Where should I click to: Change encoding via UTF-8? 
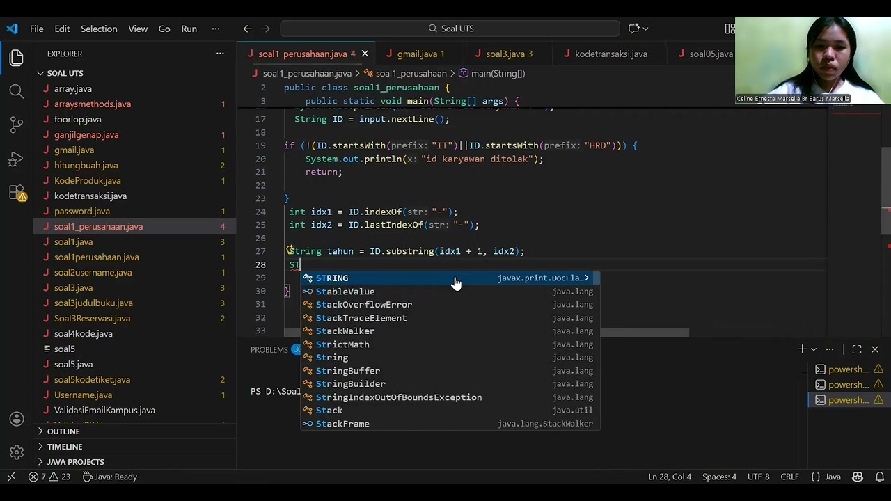click(759, 477)
